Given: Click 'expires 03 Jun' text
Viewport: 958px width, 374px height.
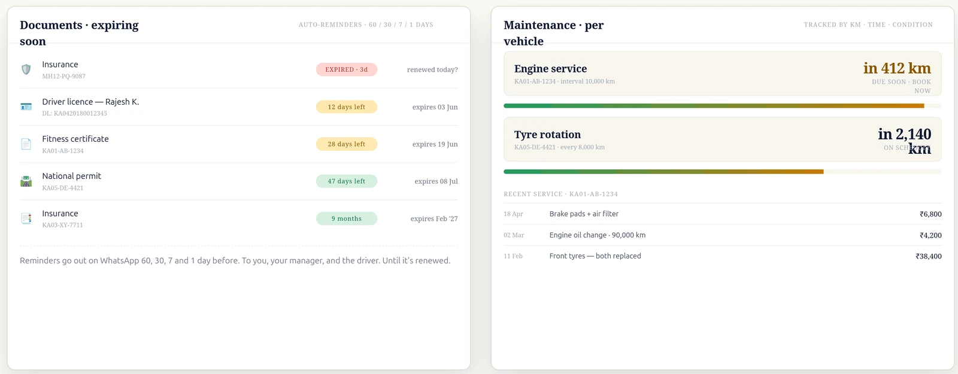Looking at the screenshot, I should point(435,107).
